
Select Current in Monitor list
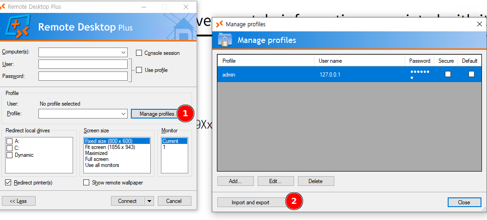[x=174, y=141]
